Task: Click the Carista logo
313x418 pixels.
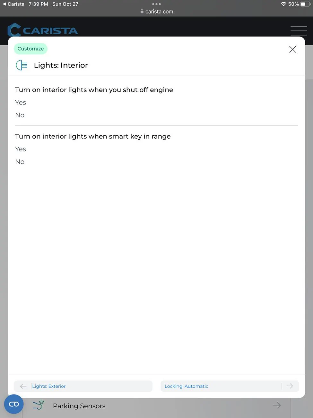Action: [43, 30]
